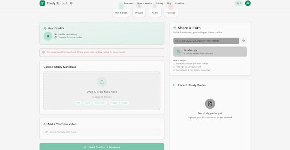Screen dimensions: 290x150
Task: Copy the referral link with copy icon
Action: (x=244, y=41)
